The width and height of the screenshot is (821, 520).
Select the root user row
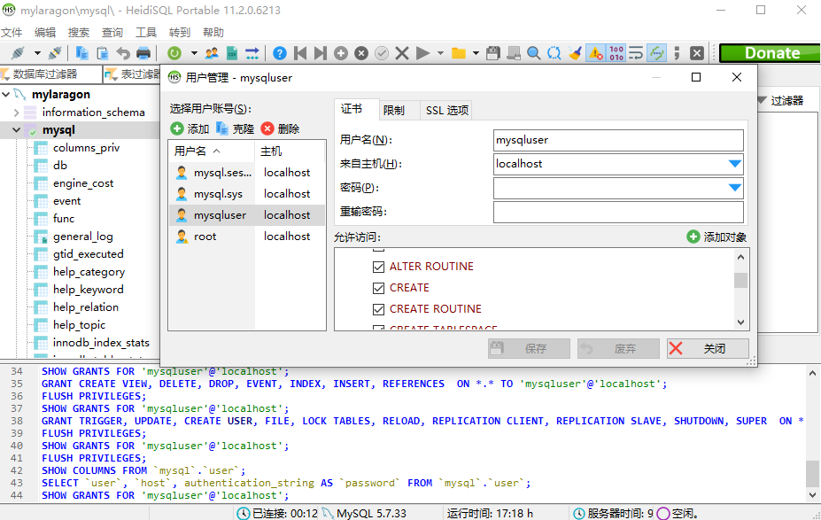point(246,237)
